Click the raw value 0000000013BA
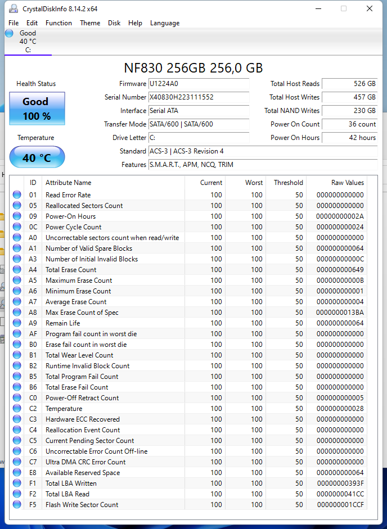This screenshot has width=387, height=529. click(x=340, y=313)
